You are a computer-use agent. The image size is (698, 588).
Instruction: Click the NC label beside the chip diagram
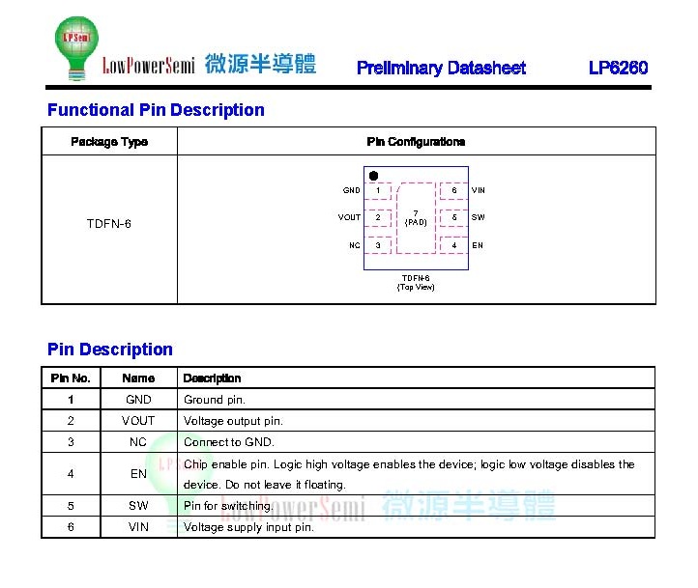coord(355,245)
